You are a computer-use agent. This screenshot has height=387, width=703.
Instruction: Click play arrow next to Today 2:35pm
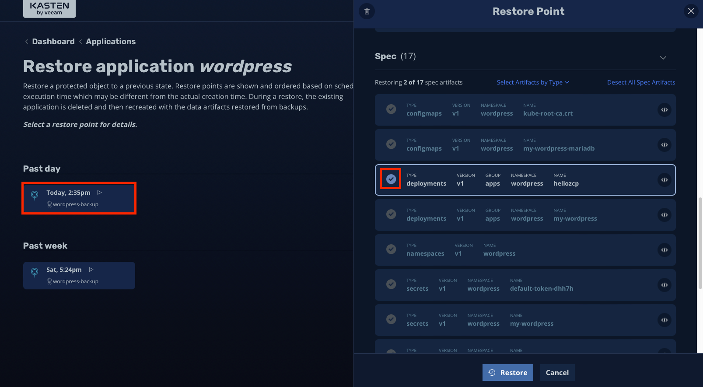pos(99,193)
